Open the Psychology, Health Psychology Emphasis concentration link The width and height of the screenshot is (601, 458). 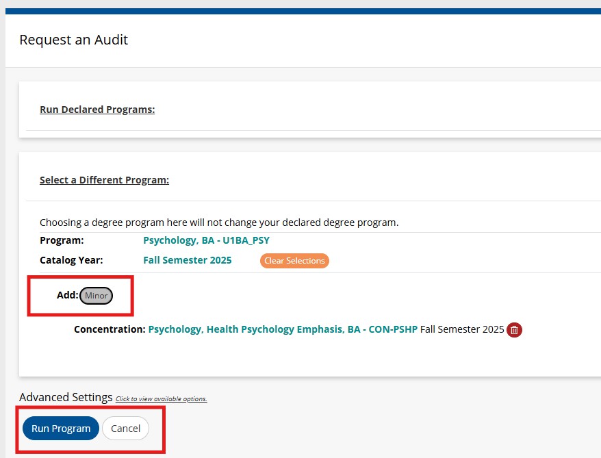click(283, 329)
